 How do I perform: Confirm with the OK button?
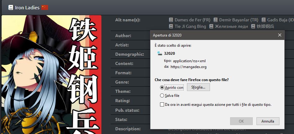(x=241, y=121)
